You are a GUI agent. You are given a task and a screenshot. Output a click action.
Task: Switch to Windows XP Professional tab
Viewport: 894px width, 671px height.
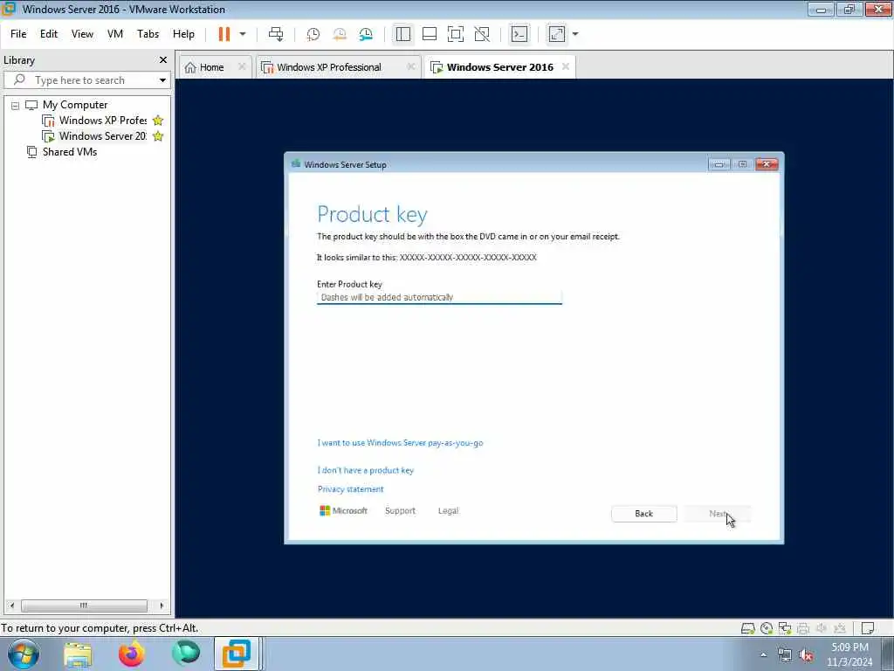329,67
